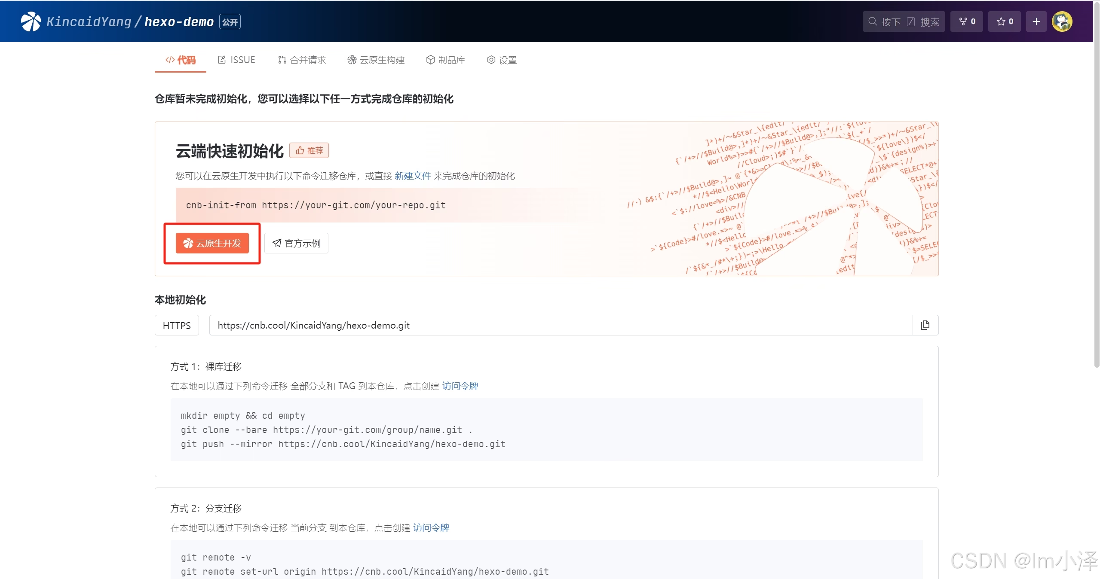The width and height of the screenshot is (1100, 579).
Task: Click the search icon in the top bar
Action: tap(872, 21)
